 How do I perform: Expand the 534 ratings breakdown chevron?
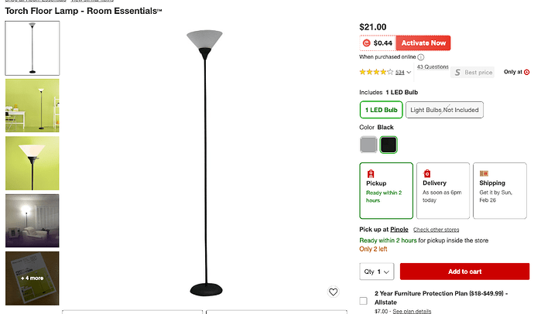pyautogui.click(x=409, y=73)
